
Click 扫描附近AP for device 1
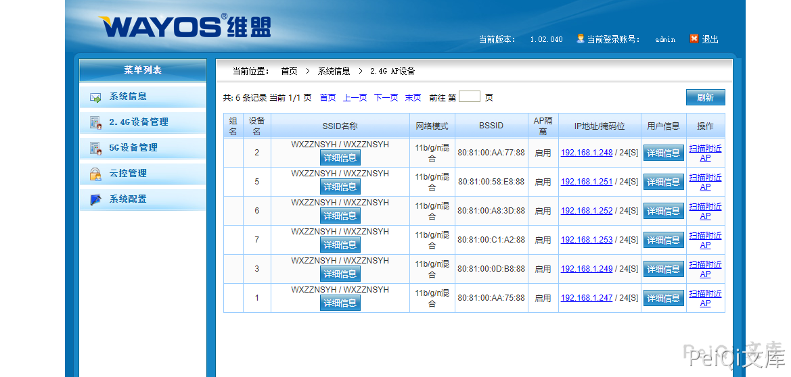(705, 299)
